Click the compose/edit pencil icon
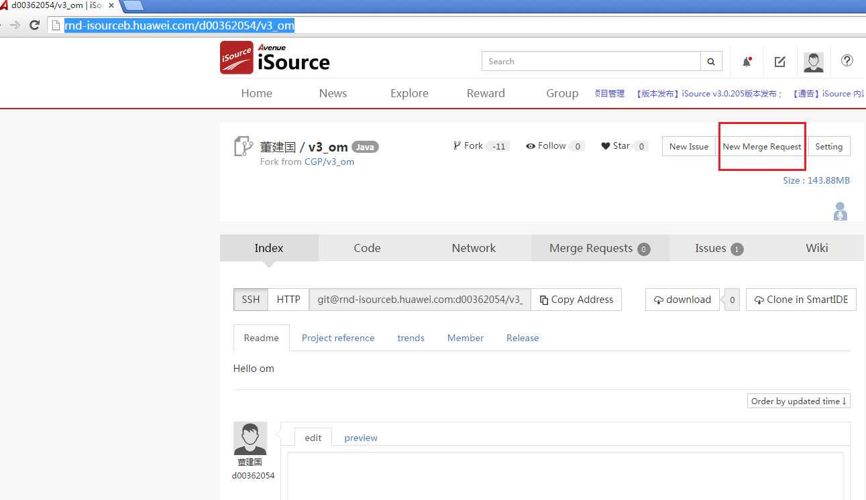Screen dimensions: 866x500 779,62
